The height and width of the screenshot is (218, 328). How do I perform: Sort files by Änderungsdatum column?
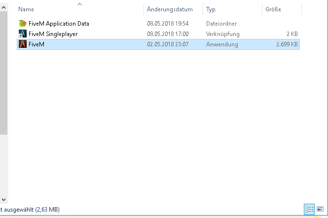(170, 9)
